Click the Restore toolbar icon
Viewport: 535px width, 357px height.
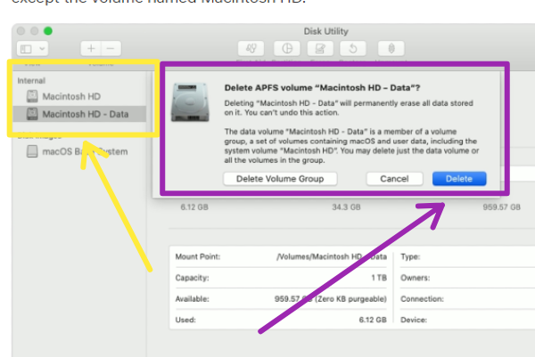click(353, 48)
